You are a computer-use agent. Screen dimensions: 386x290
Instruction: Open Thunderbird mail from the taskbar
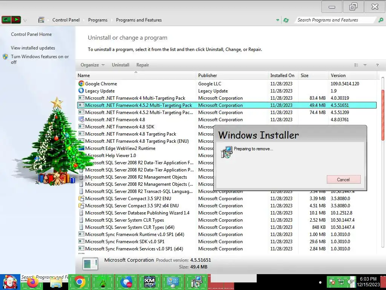(x=126, y=282)
